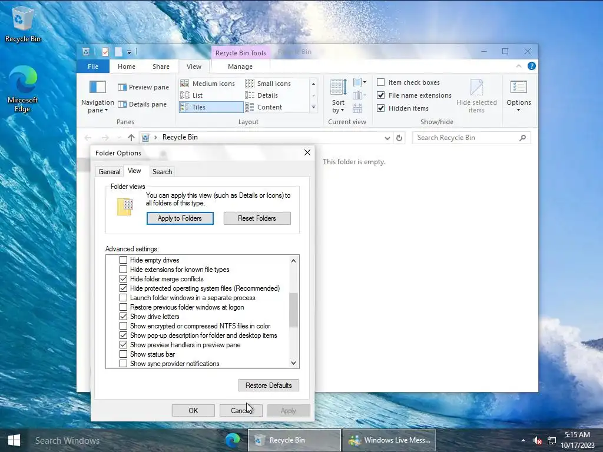Click Hide selected items icon
Screen dimensions: 603x452
(476, 87)
